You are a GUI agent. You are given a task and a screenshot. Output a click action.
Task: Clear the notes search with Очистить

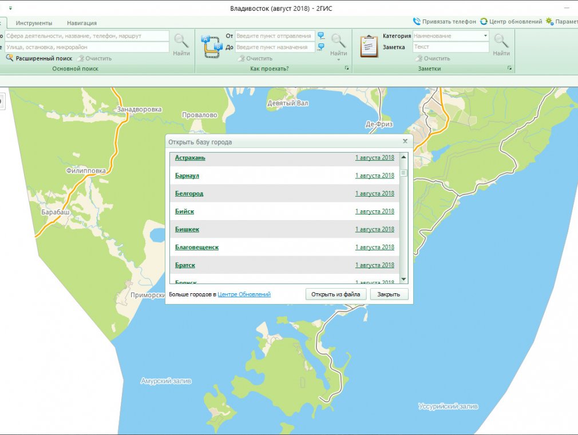433,58
